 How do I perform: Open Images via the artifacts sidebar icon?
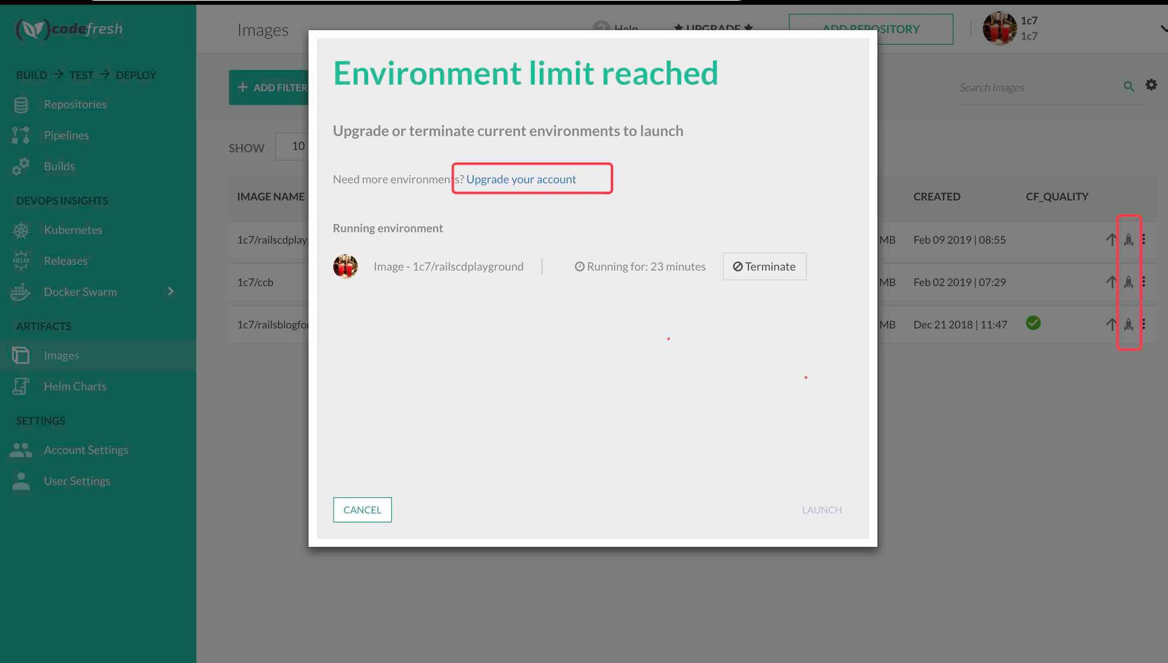[20, 355]
